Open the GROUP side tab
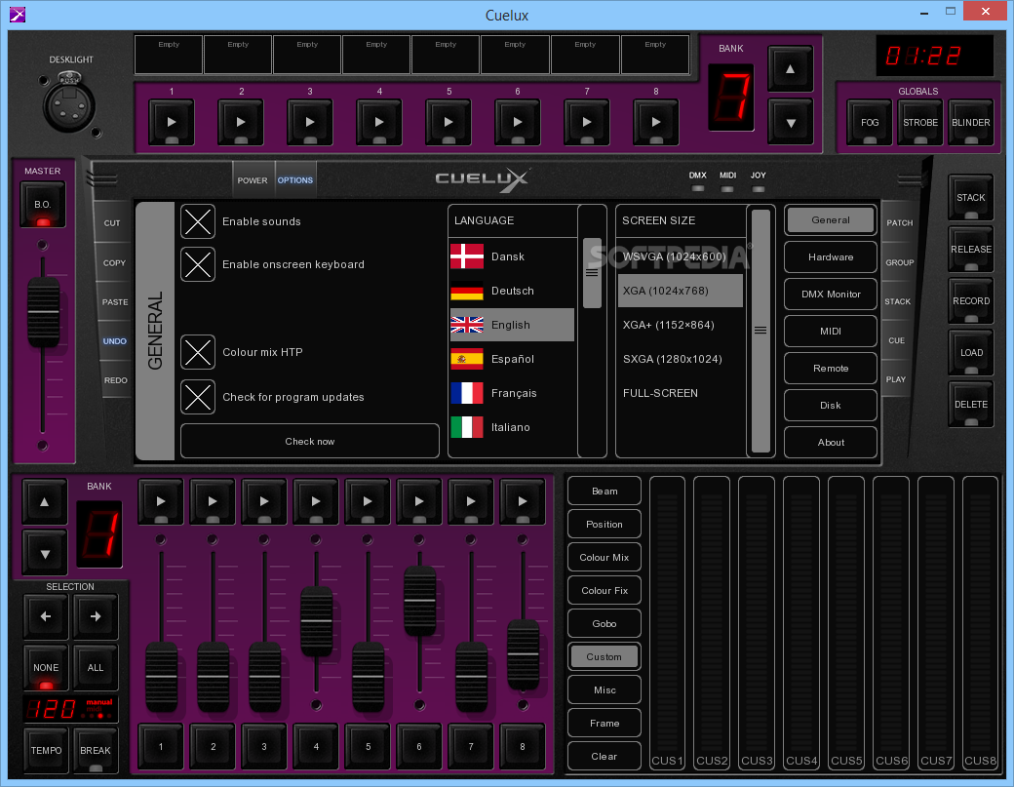Viewport: 1014px width, 787px height. pos(899,262)
